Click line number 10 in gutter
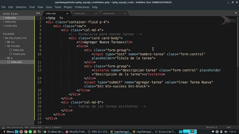The height and width of the screenshot is (134, 239). 39,54
